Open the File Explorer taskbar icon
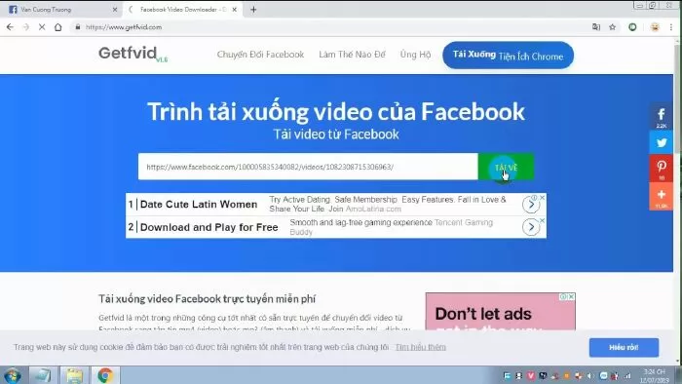Image resolution: width=682 pixels, height=384 pixels. coord(74,375)
